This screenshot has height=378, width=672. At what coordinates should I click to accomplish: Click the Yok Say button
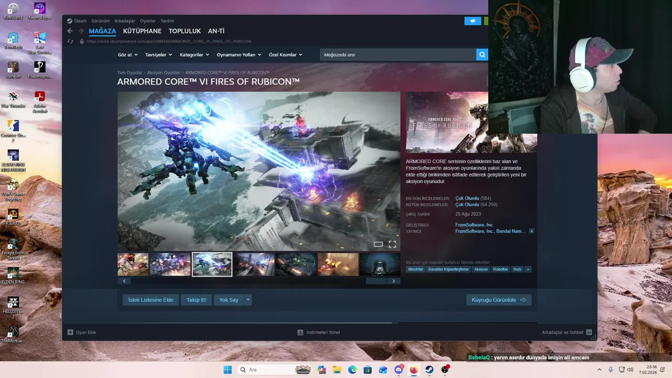pos(229,300)
